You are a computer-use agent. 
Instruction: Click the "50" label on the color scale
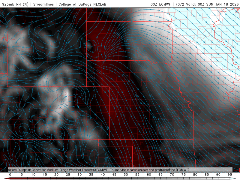pyautogui.click(x=126, y=175)
